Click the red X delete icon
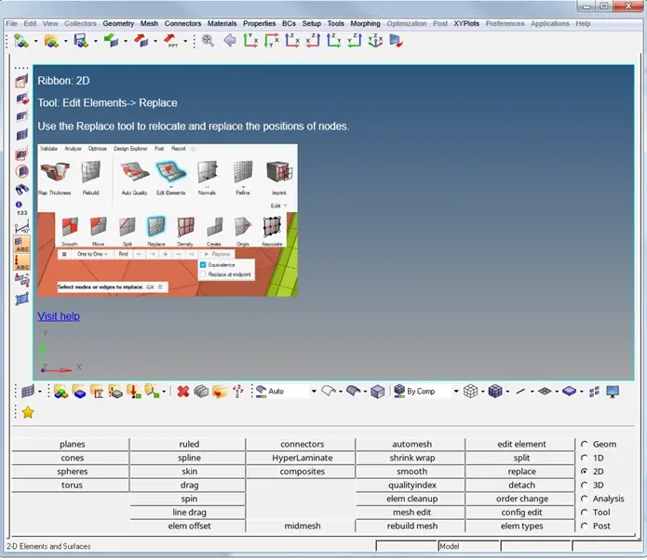This screenshot has height=560, width=647. coord(183,392)
